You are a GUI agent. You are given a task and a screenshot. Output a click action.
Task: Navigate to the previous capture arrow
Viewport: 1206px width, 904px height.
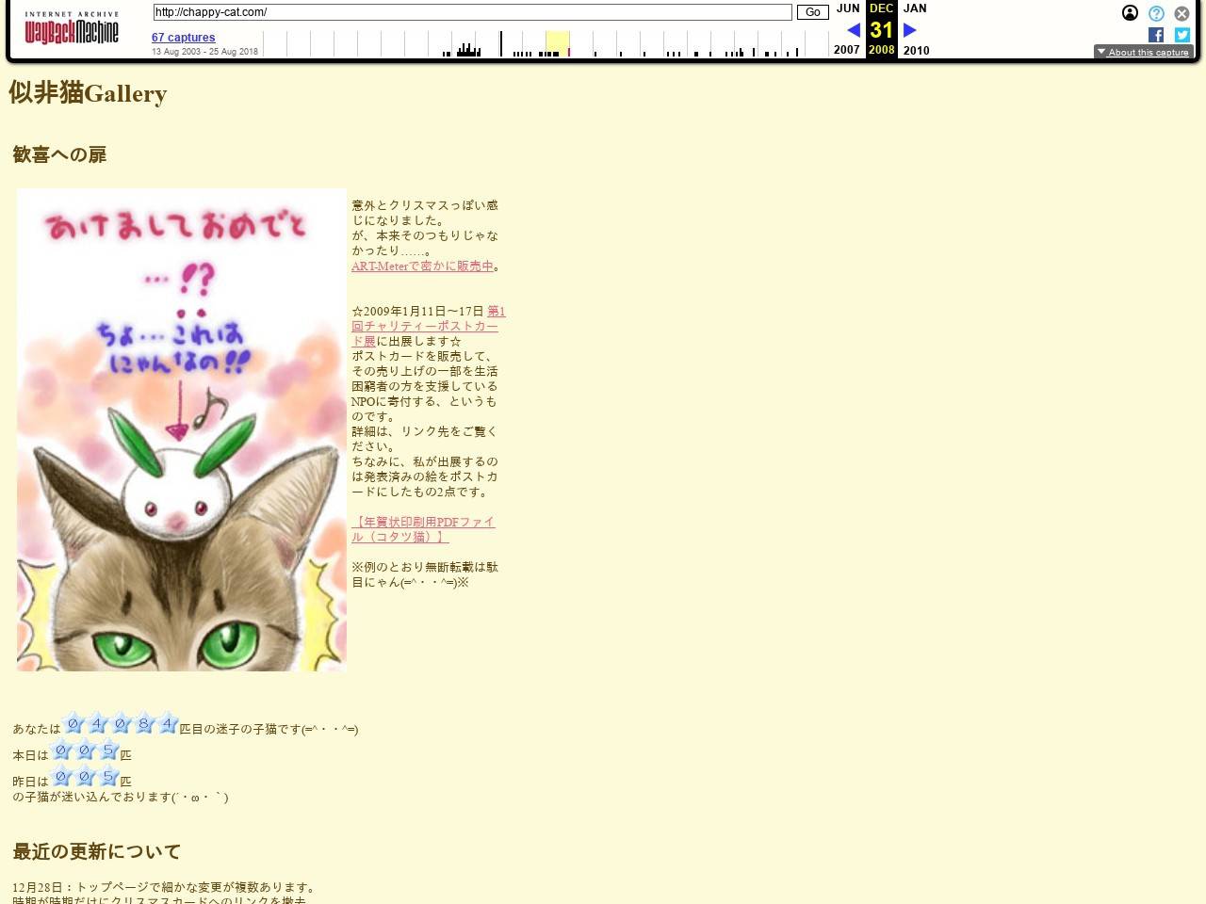point(854,30)
